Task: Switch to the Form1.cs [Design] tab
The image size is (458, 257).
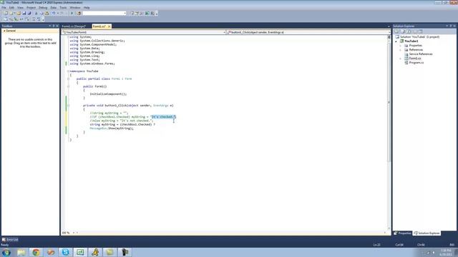Action: click(x=74, y=26)
